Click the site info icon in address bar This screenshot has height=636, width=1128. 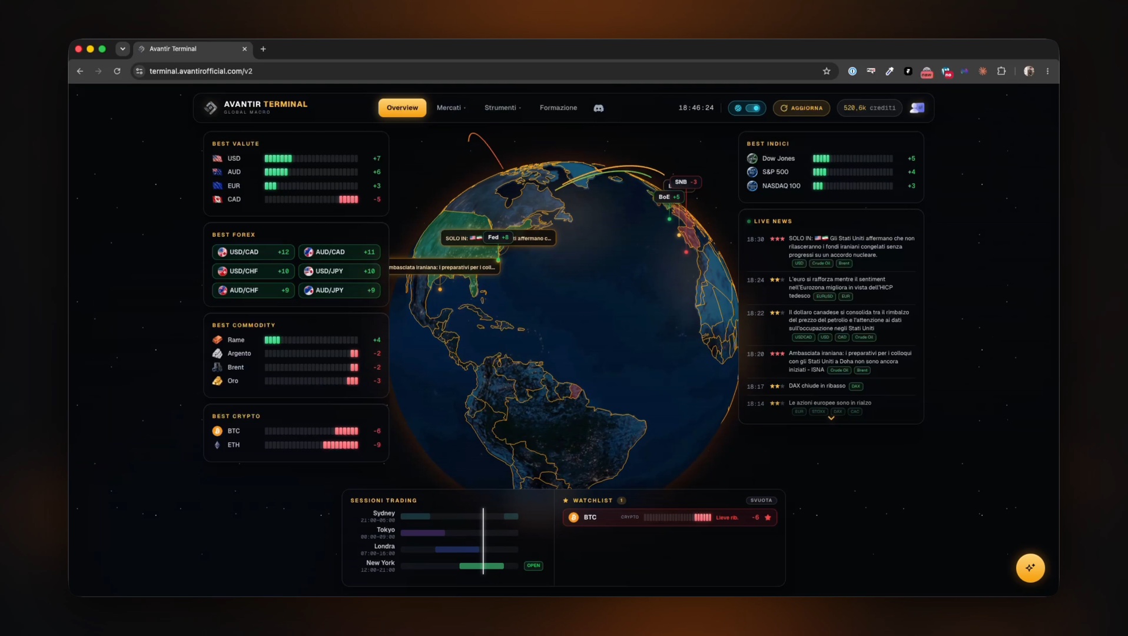pos(139,71)
